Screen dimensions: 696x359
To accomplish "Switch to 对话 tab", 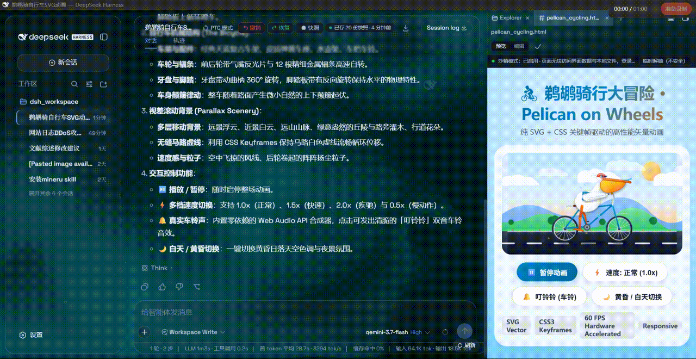I will (x=151, y=41).
